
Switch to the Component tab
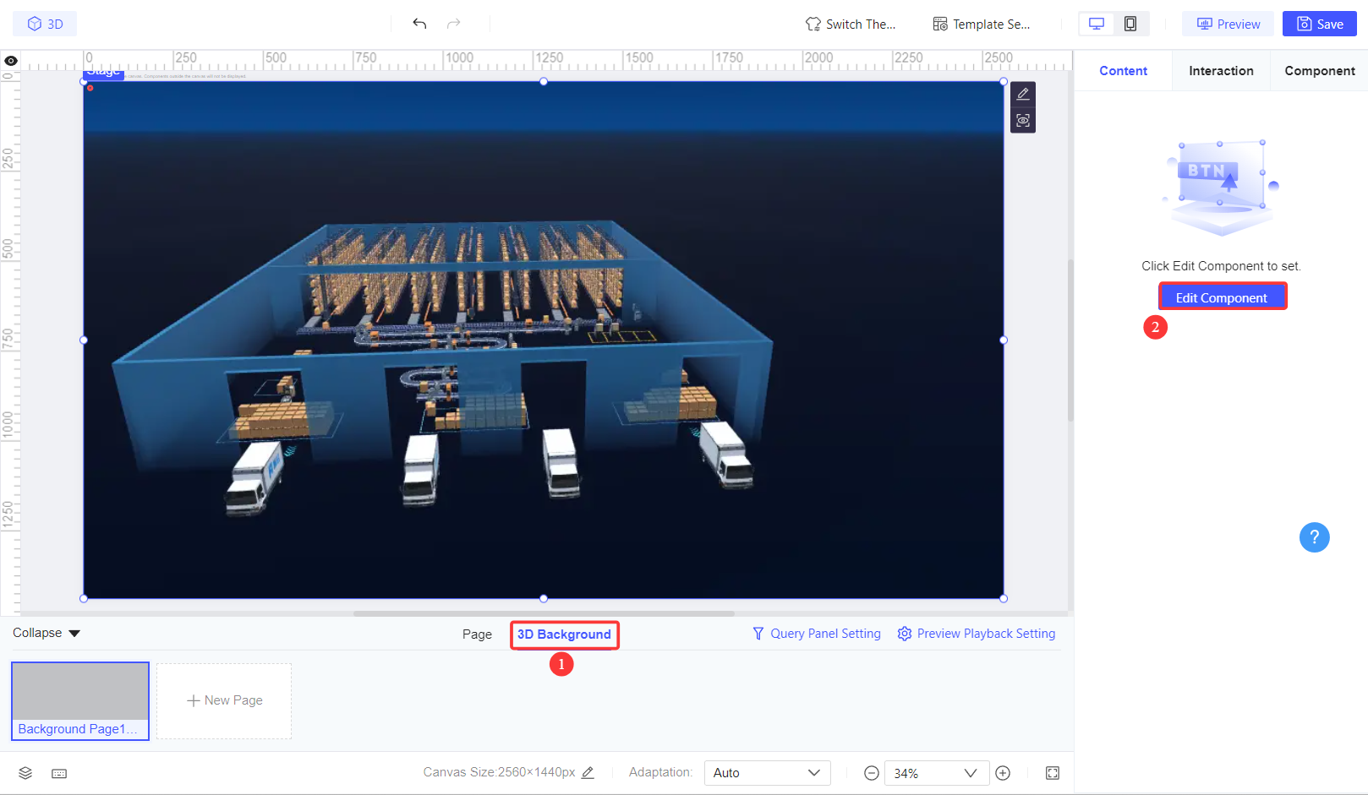tap(1319, 71)
